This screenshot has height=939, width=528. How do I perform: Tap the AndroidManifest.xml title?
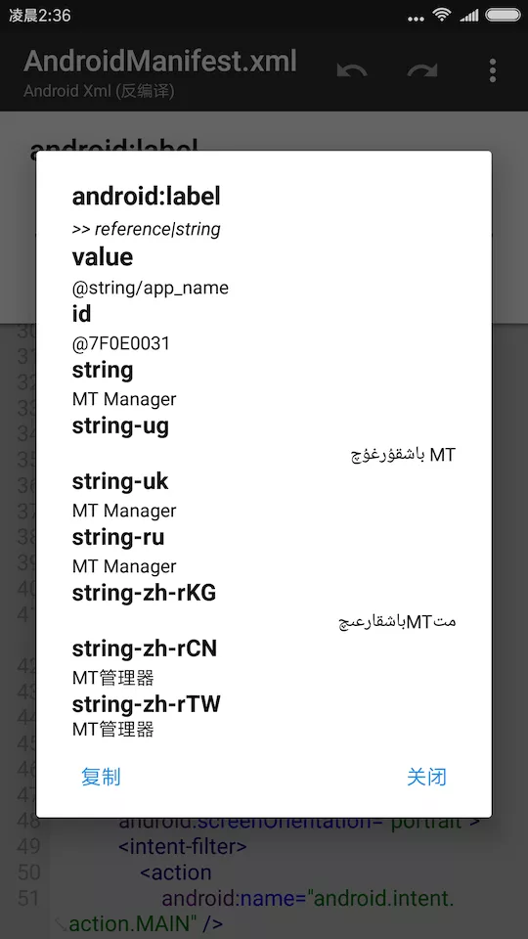pos(160,62)
